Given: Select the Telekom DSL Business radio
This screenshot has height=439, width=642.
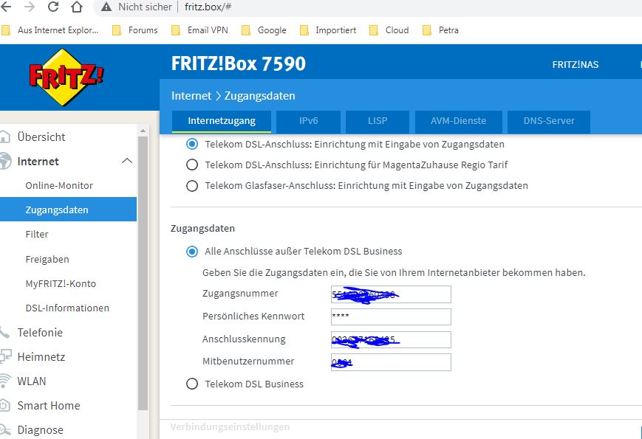Looking at the screenshot, I should 192,384.
